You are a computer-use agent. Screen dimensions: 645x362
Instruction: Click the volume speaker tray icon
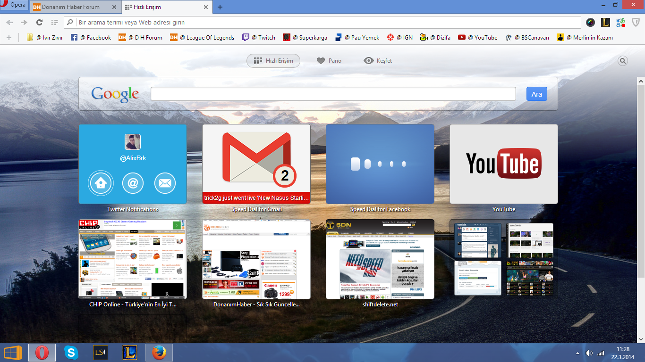click(x=589, y=353)
